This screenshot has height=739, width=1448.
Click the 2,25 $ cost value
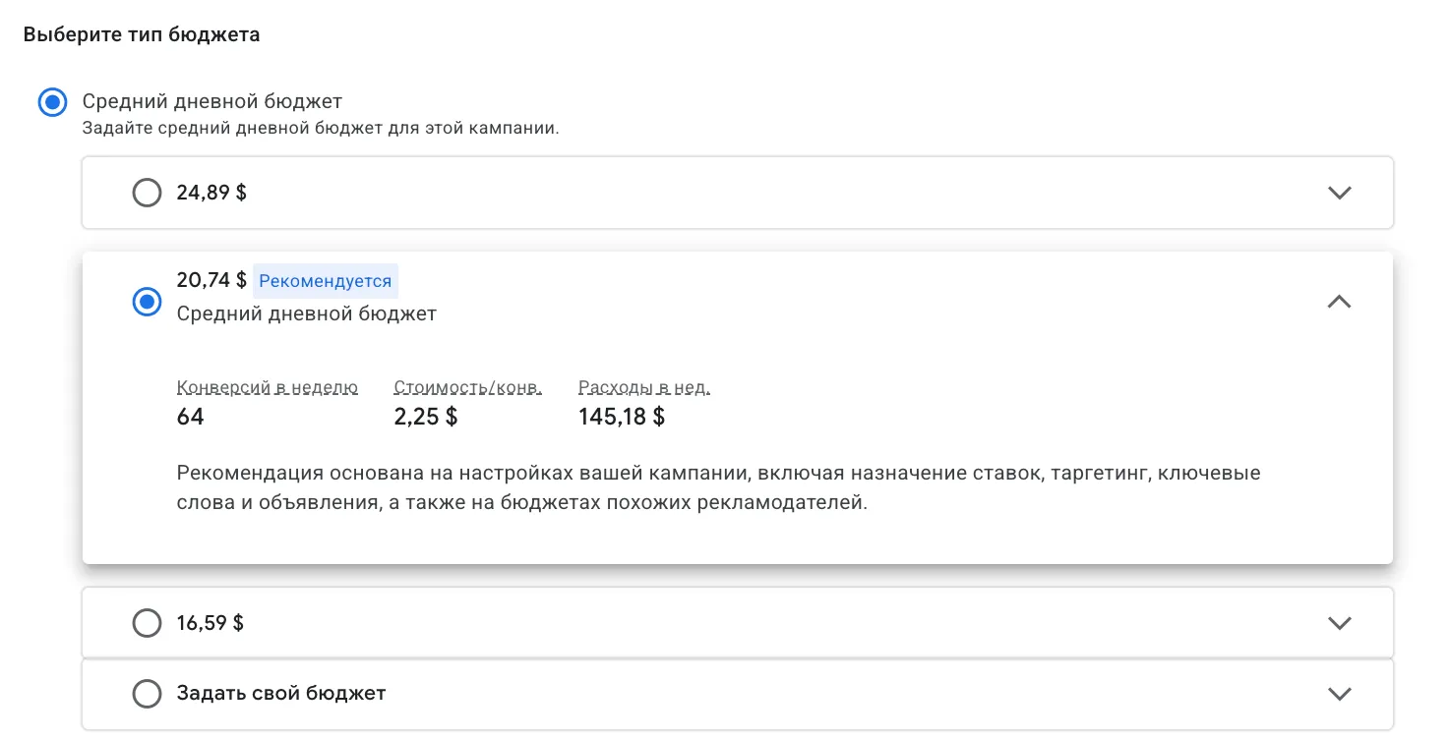(x=426, y=417)
